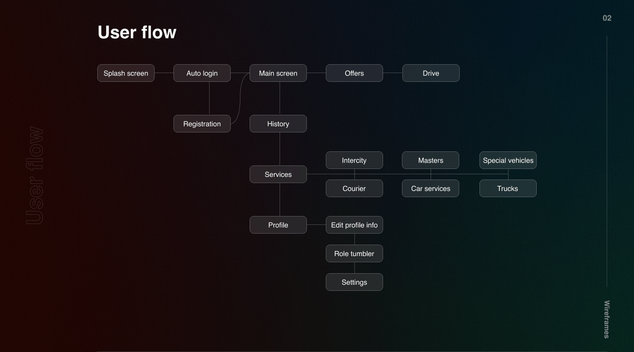Click the User flow heading
Screen dimensions: 634x352
137,32
